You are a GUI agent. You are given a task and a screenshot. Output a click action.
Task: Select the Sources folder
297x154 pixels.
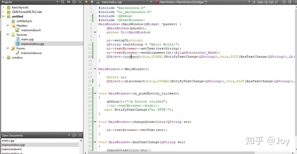[21, 35]
